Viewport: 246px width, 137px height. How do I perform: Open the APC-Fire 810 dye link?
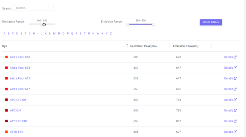click(x=18, y=121)
